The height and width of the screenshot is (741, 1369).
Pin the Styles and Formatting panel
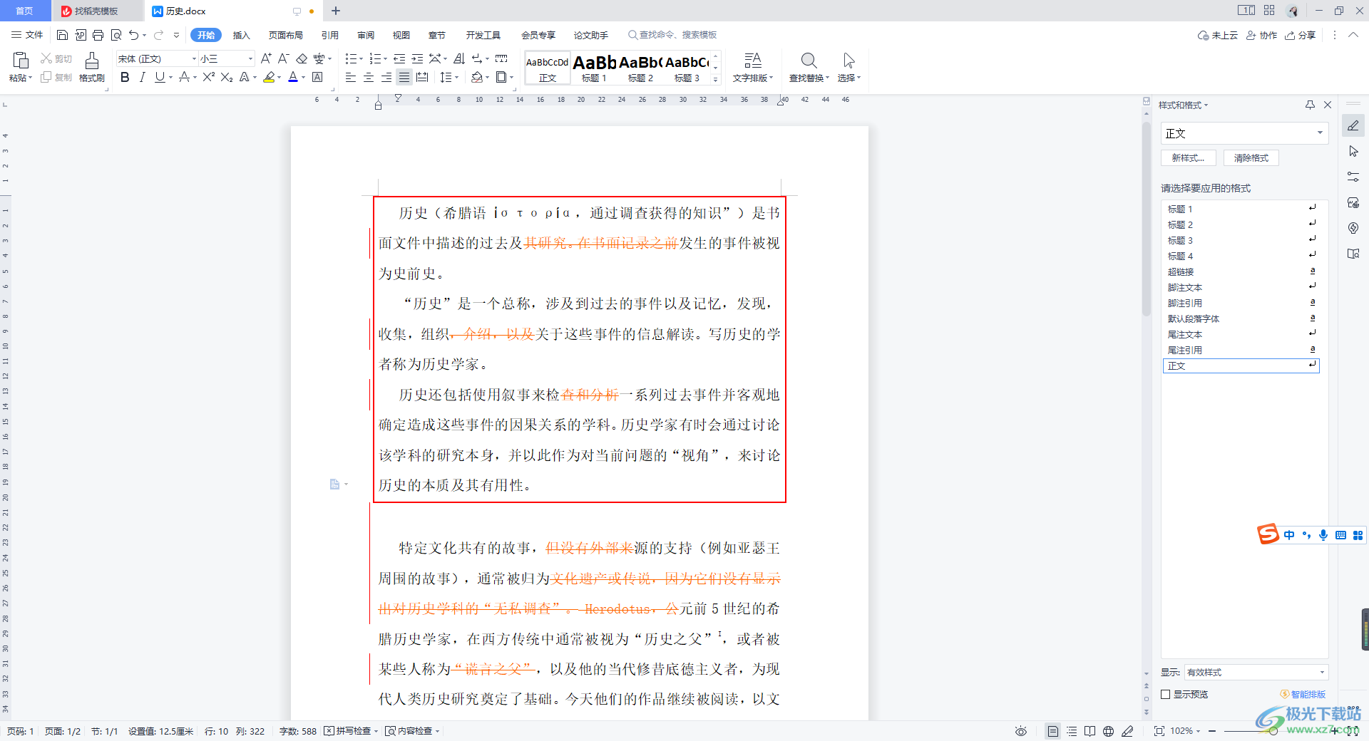pos(1310,105)
